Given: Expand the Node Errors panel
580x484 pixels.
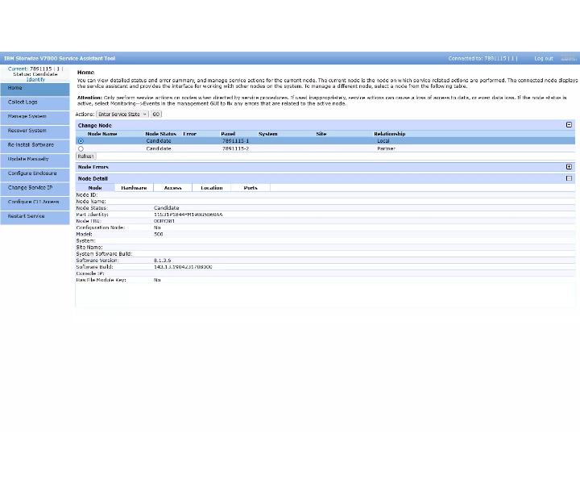Looking at the screenshot, I should tap(569, 167).
